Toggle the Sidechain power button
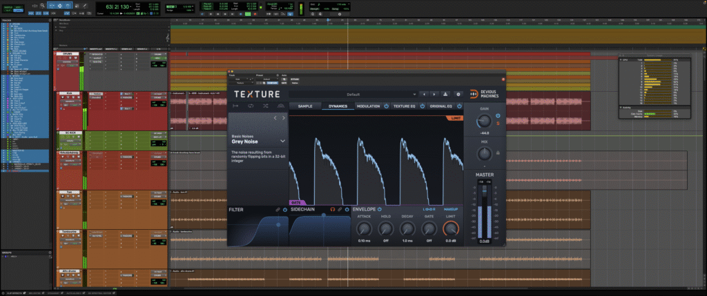 [x=347, y=210]
